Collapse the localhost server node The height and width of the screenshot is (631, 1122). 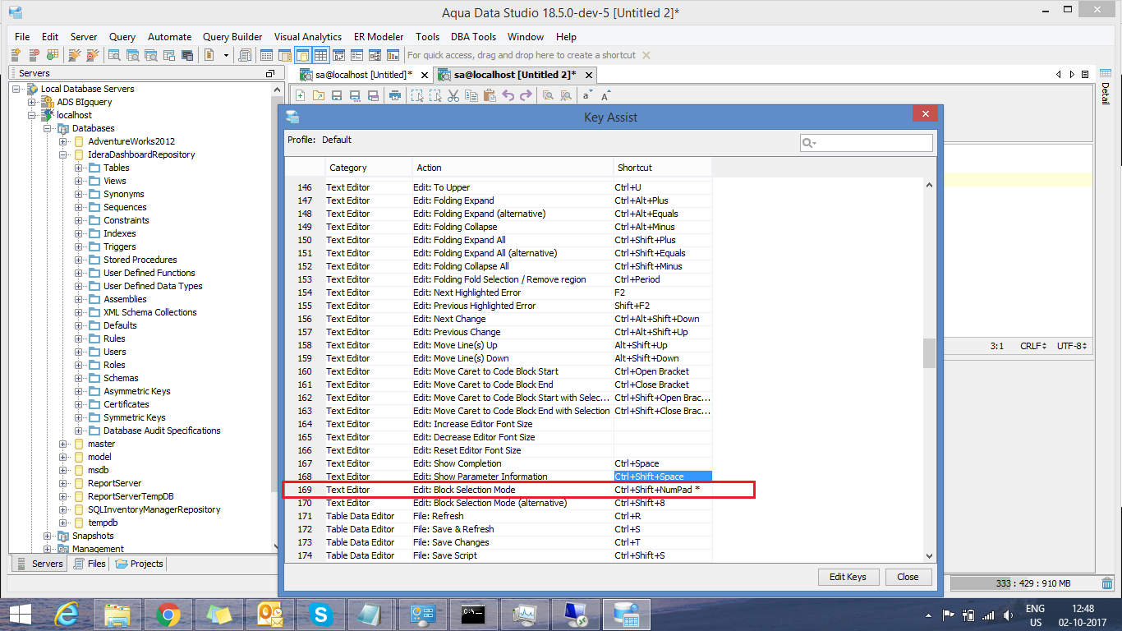click(32, 115)
